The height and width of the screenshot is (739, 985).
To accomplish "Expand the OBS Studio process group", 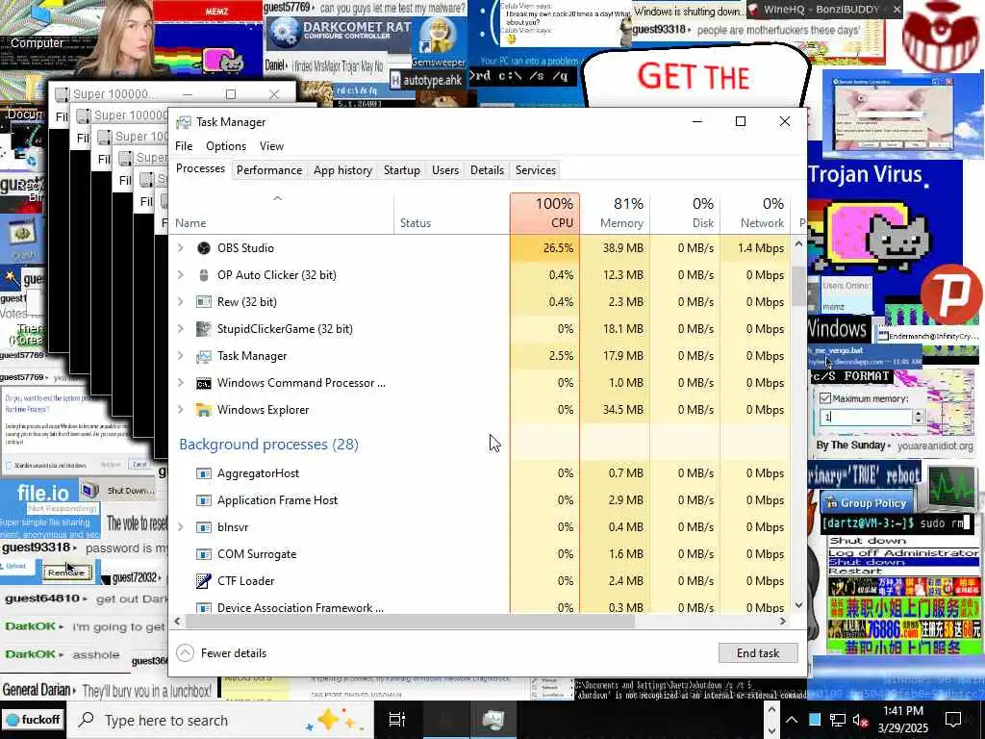I will (181, 248).
